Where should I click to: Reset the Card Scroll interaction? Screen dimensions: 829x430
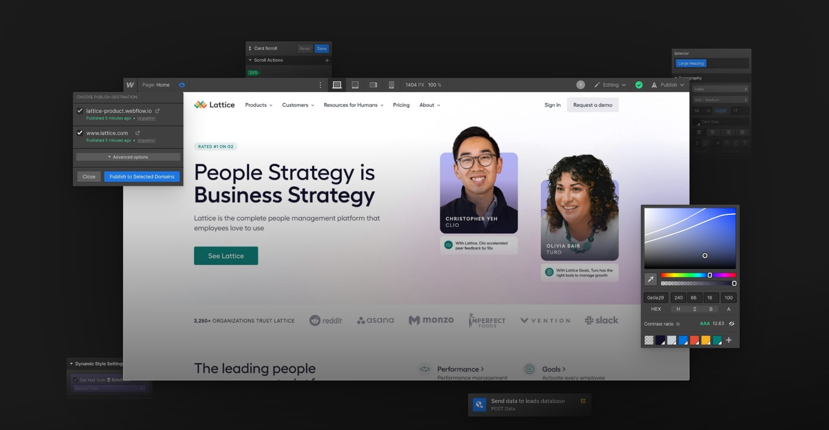click(x=305, y=49)
